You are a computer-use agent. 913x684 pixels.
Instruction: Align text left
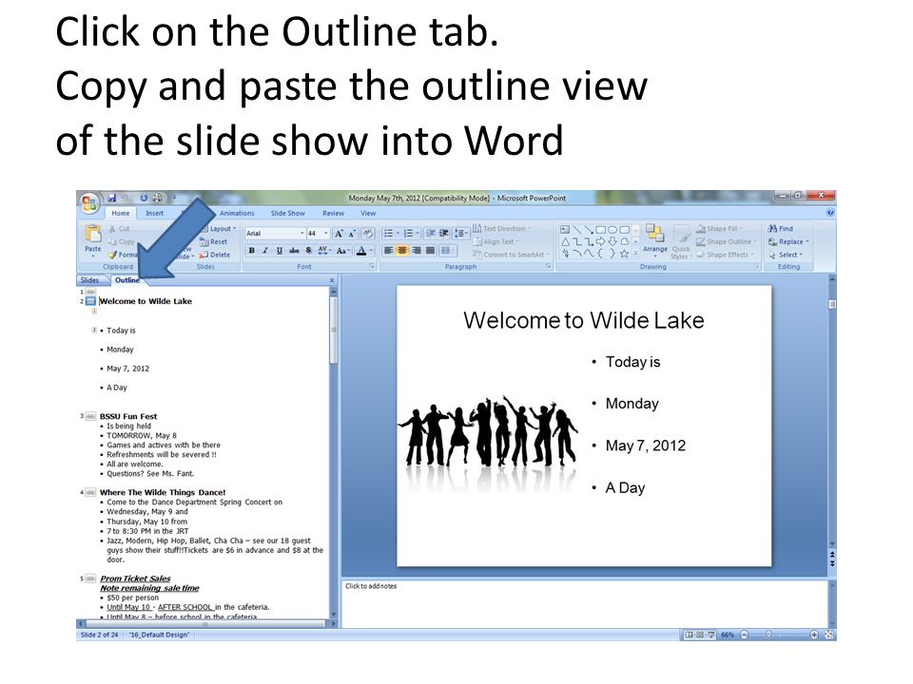coord(388,251)
